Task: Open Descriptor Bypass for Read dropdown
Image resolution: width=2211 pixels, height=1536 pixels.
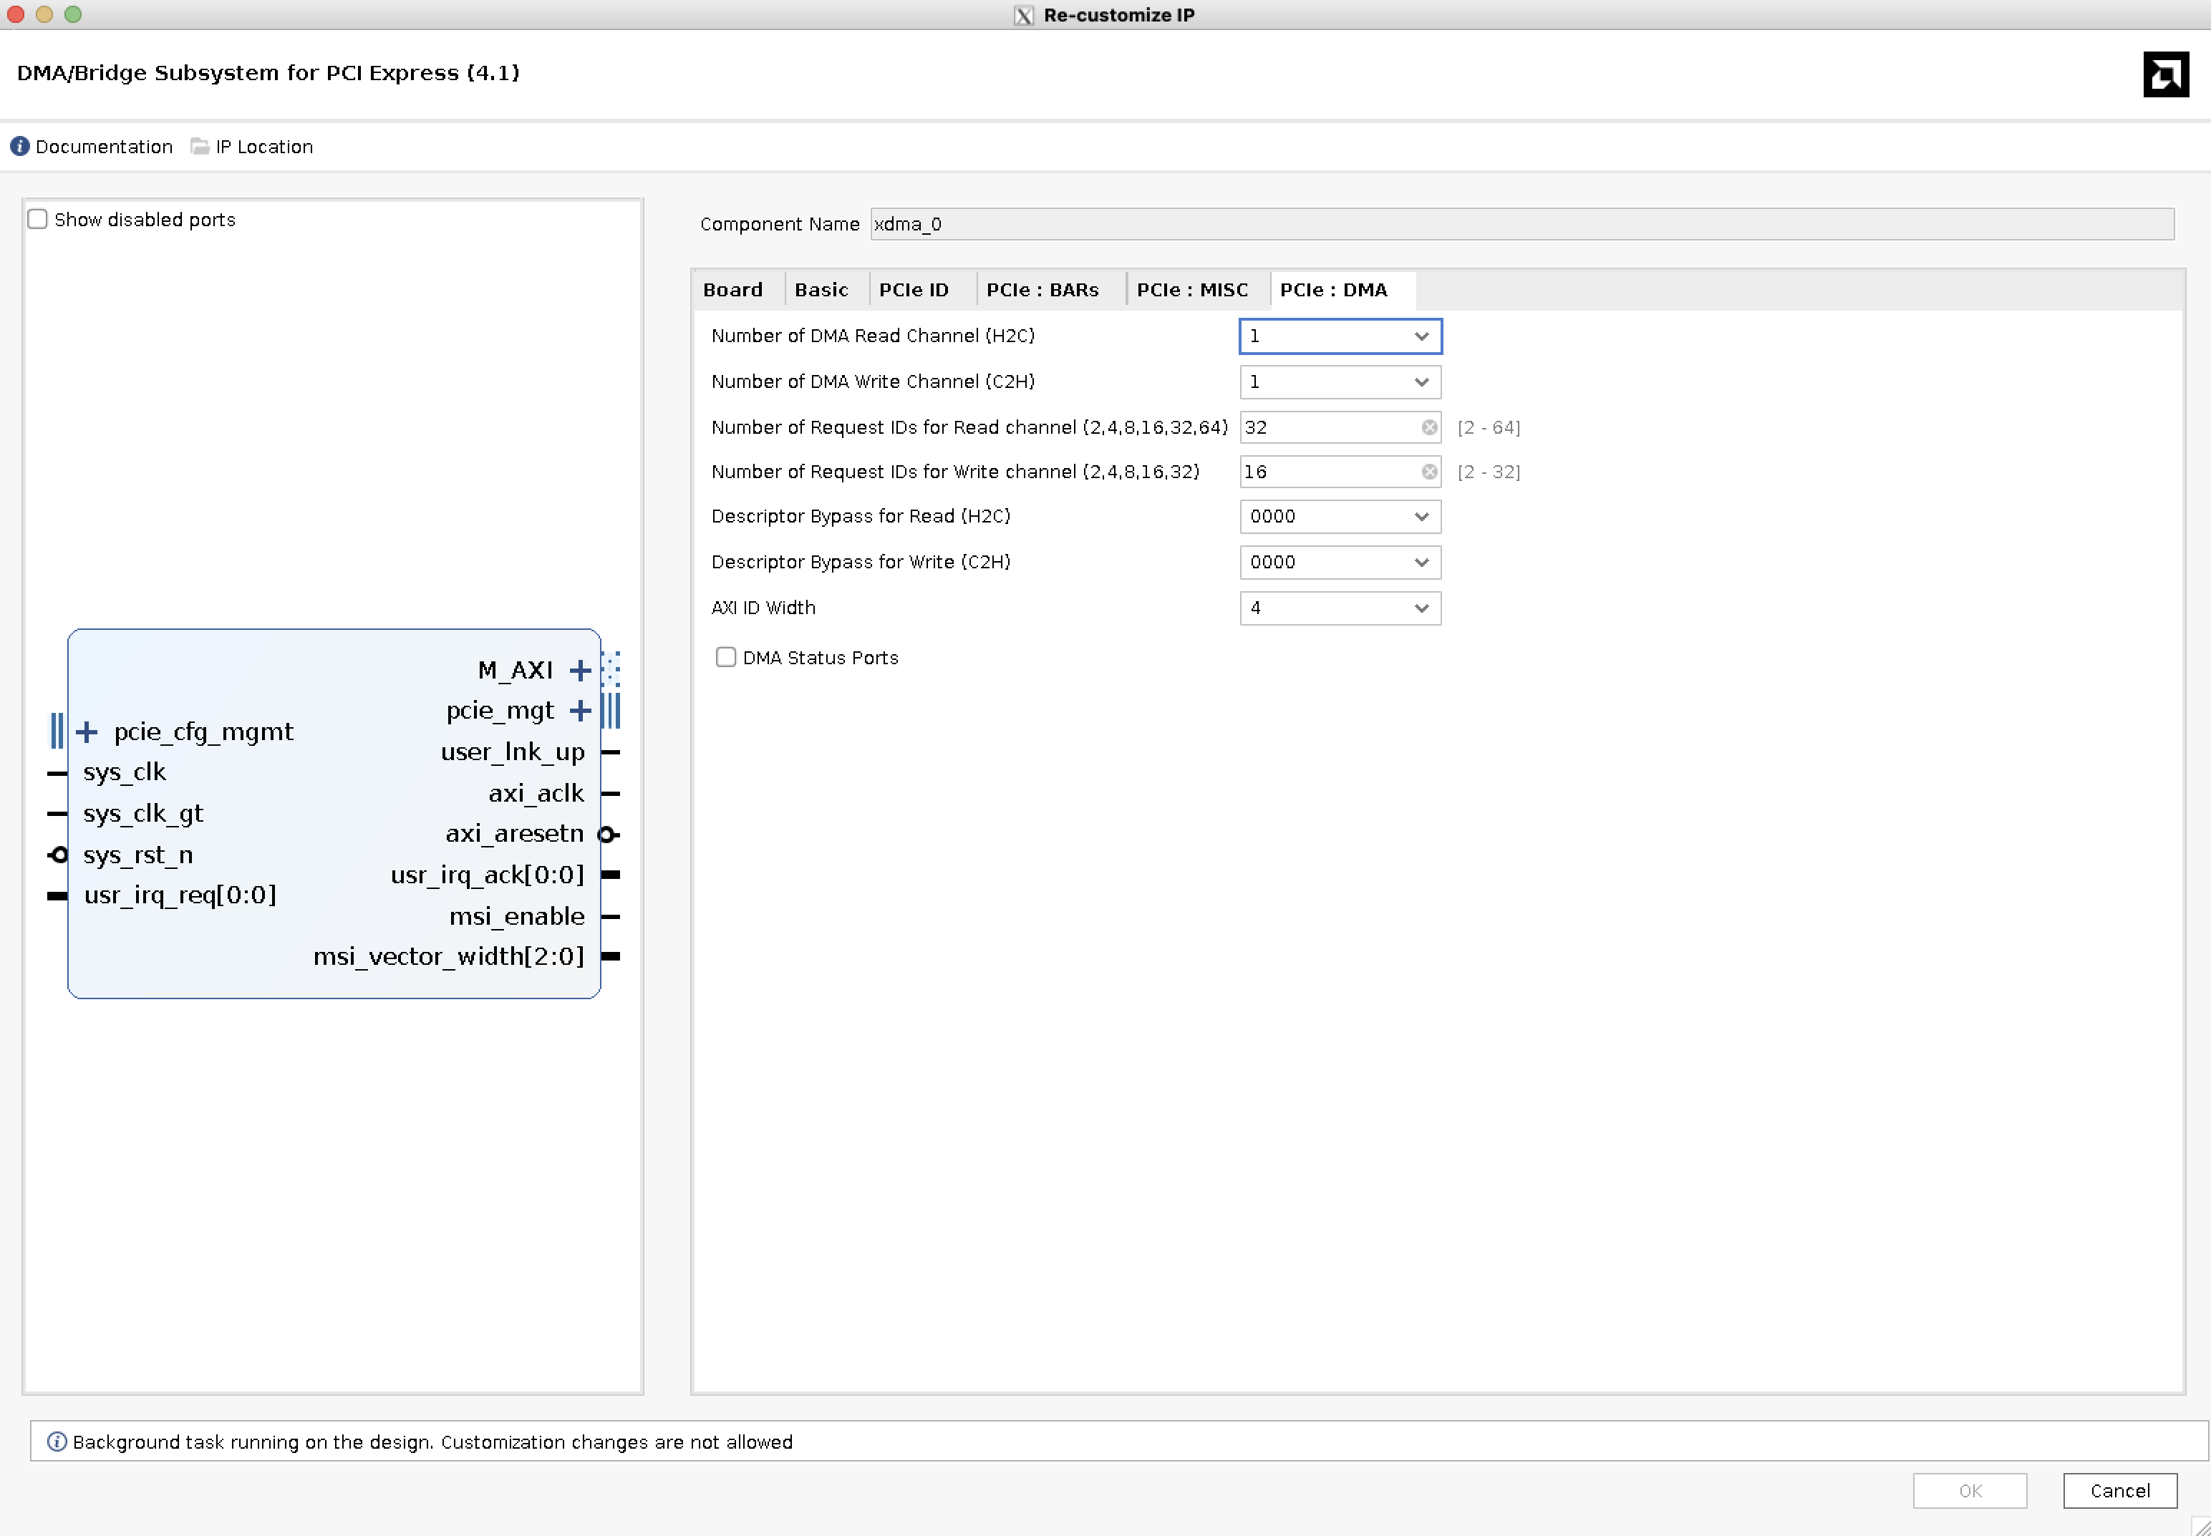Action: point(1339,517)
